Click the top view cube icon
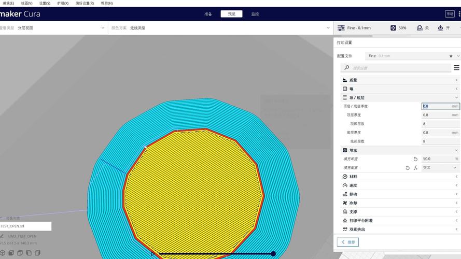Image resolution: width=461 pixels, height=259 pixels. [x=20, y=253]
